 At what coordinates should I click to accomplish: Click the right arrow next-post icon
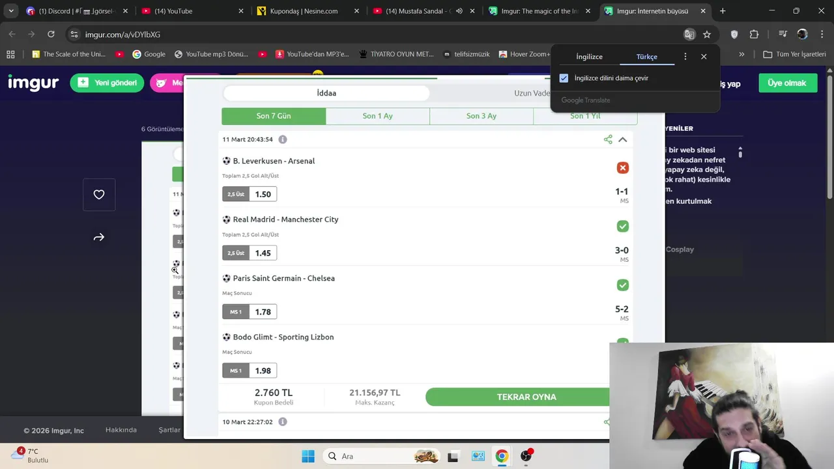[x=99, y=238]
